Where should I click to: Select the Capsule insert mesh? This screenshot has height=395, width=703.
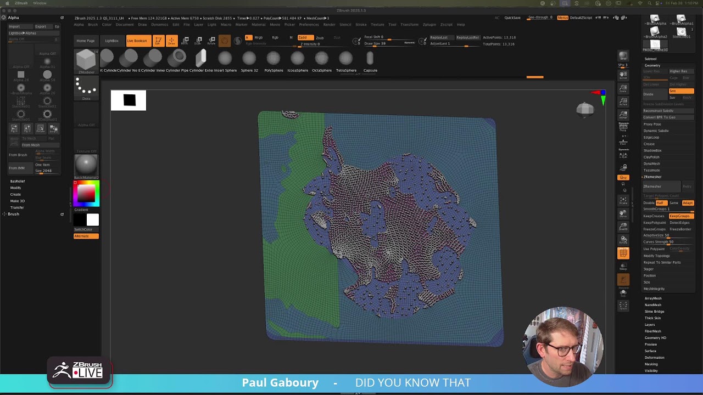click(x=370, y=61)
